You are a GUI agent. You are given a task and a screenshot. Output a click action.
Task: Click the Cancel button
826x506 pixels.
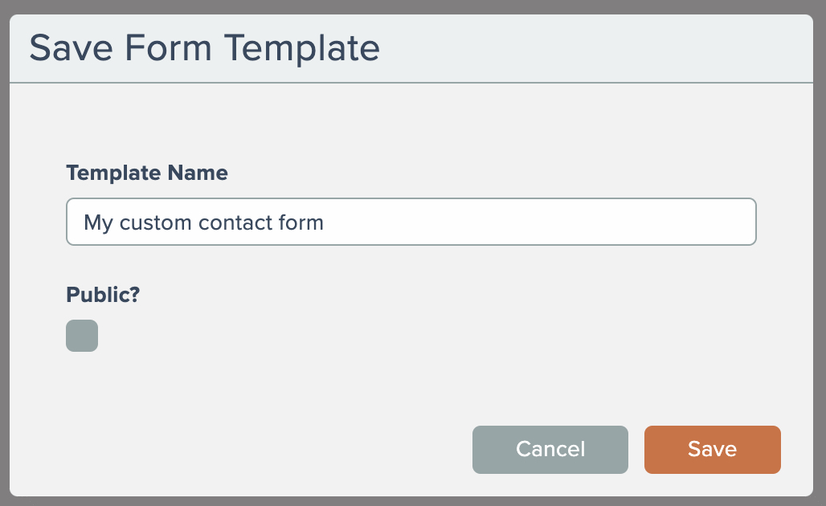550,449
